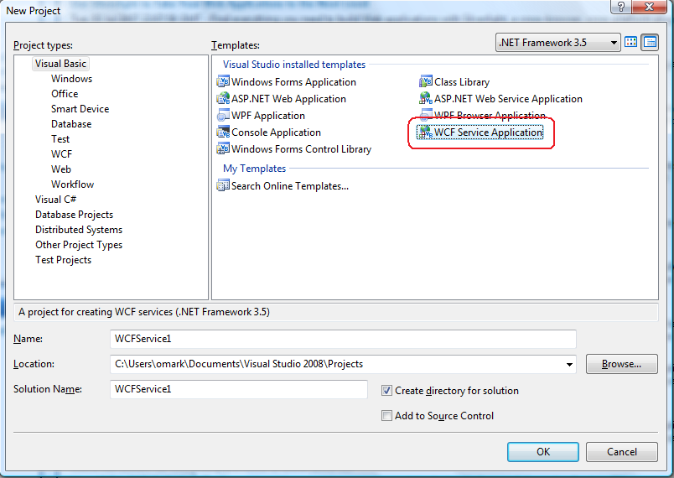Toggle Create directory for solution checkbox
The image size is (674, 478).
(x=386, y=391)
